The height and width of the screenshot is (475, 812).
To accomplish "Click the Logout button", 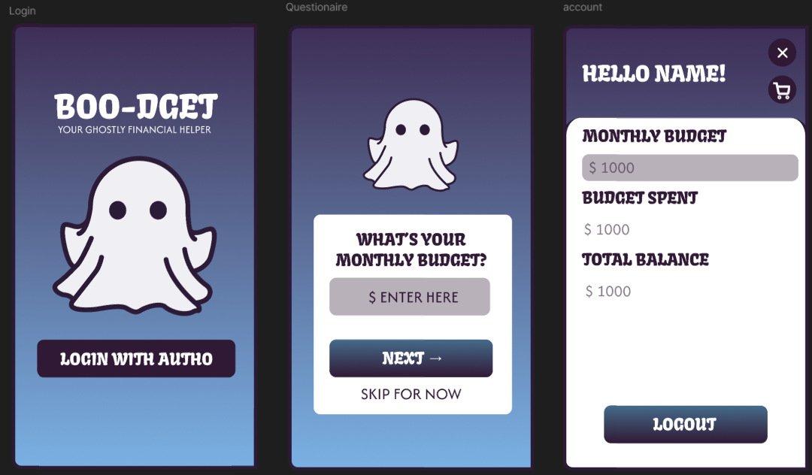I will 686,425.
